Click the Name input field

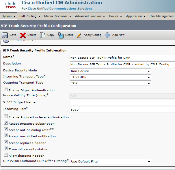122,58
